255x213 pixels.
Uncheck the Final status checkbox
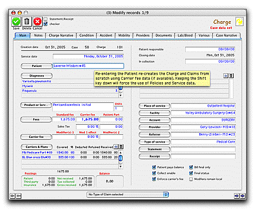[191, 173]
